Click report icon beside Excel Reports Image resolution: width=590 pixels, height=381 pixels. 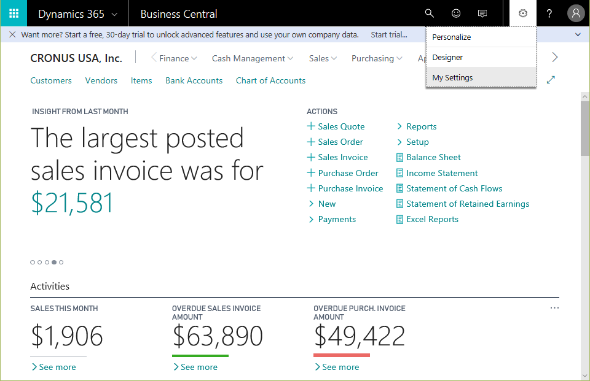tap(399, 220)
